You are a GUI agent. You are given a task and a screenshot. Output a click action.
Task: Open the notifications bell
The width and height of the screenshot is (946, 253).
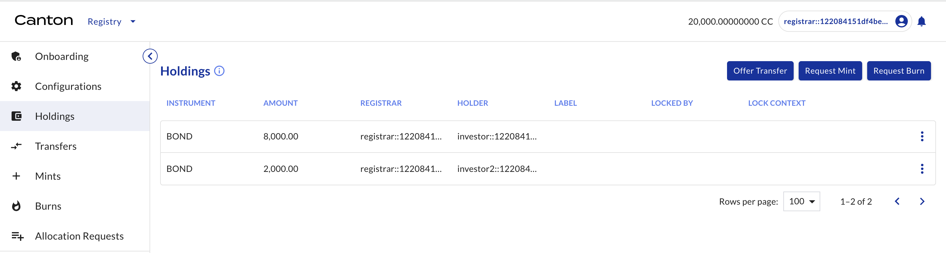pyautogui.click(x=922, y=21)
